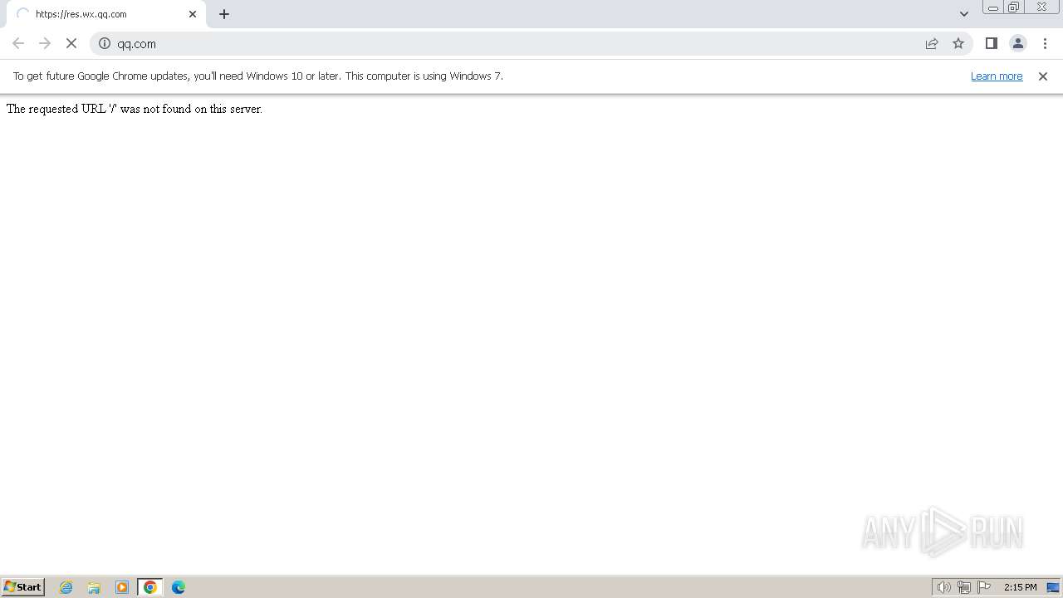The image size is (1063, 598).
Task: Close the res.wx.qq.com tab
Action: coord(193,14)
